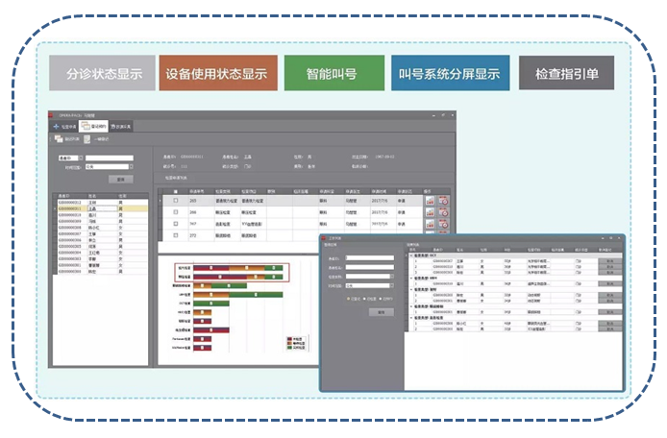Tick the checkbox for application row 767
Image resolution: width=667 pixels, height=438 pixels.
point(176,224)
